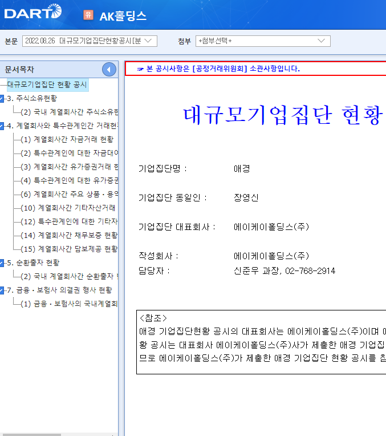Open (1) 금융·보험사의 국내계열회사 item
Screen dimensions: 386x436
pos(69,304)
